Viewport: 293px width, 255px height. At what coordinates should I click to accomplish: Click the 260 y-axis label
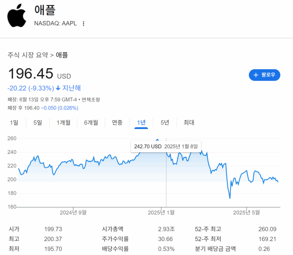pyautogui.click(x=12, y=139)
